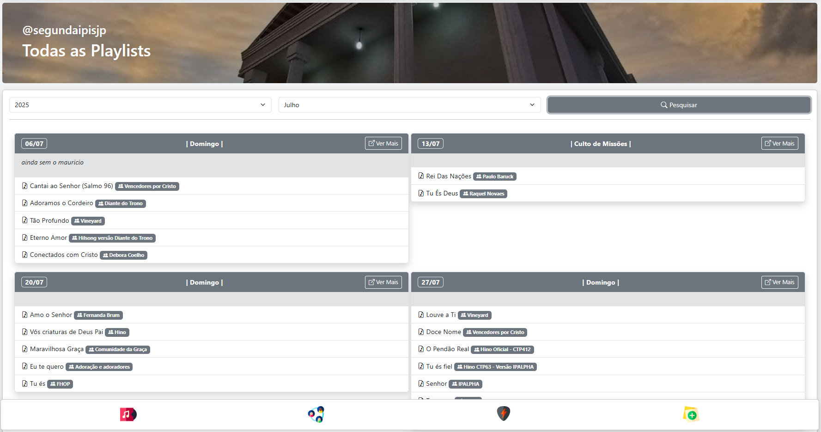Open Ver Mais for 13/07 Culto de Missões
821x432 pixels.
click(x=779, y=144)
